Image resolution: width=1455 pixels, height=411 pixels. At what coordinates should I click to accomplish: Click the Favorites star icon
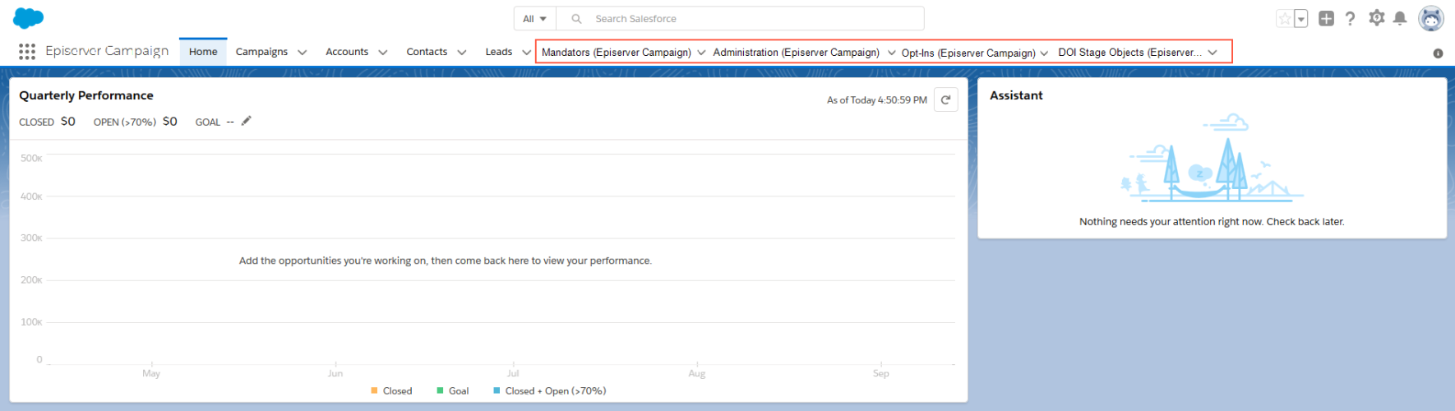pyautogui.click(x=1284, y=18)
